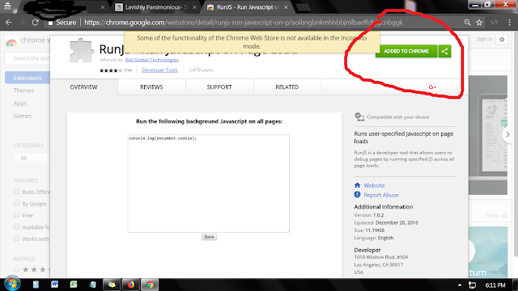Image resolution: width=518 pixels, height=291 pixels.
Task: Click the share icon beside Added to Chrome
Action: 444,51
